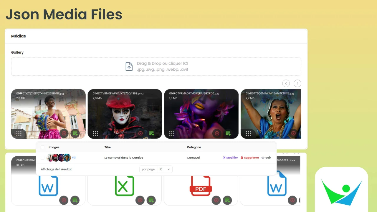Click the delete icon on the purple portrait image

click(x=217, y=133)
